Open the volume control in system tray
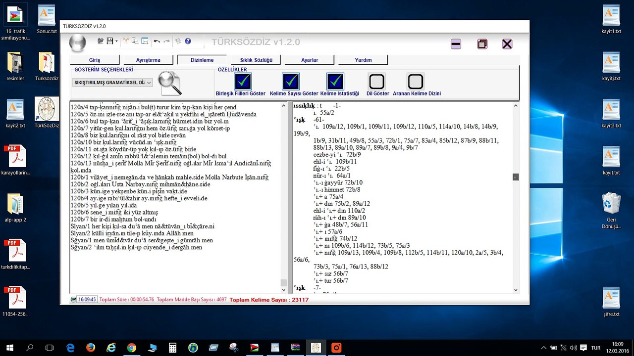Image resolution: width=634 pixels, height=356 pixels. click(574, 348)
